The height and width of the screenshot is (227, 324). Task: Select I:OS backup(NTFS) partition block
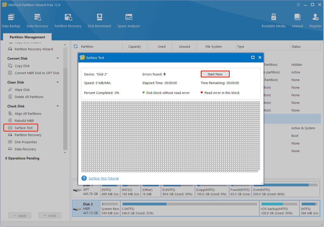click(279, 208)
